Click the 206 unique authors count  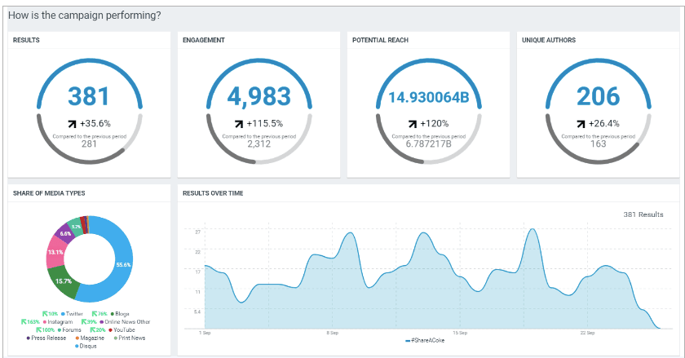597,96
